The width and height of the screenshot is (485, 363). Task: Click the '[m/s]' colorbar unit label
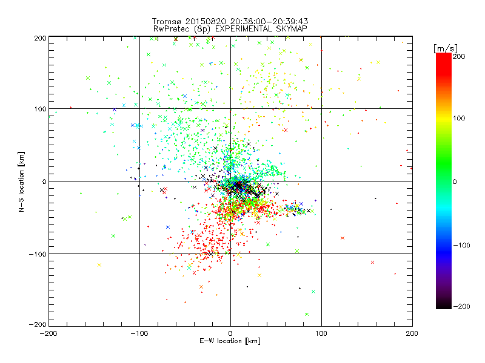pyautogui.click(x=445, y=48)
